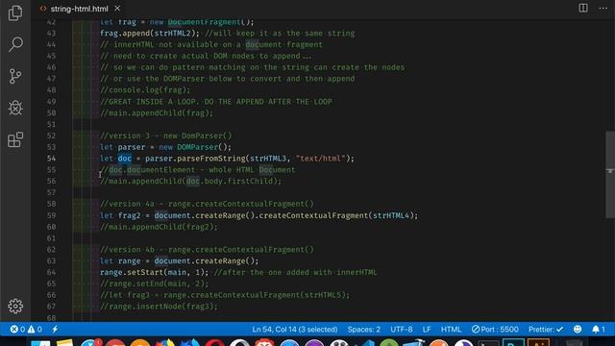
Task: Click line number 59 in gutter
Action: pos(51,215)
